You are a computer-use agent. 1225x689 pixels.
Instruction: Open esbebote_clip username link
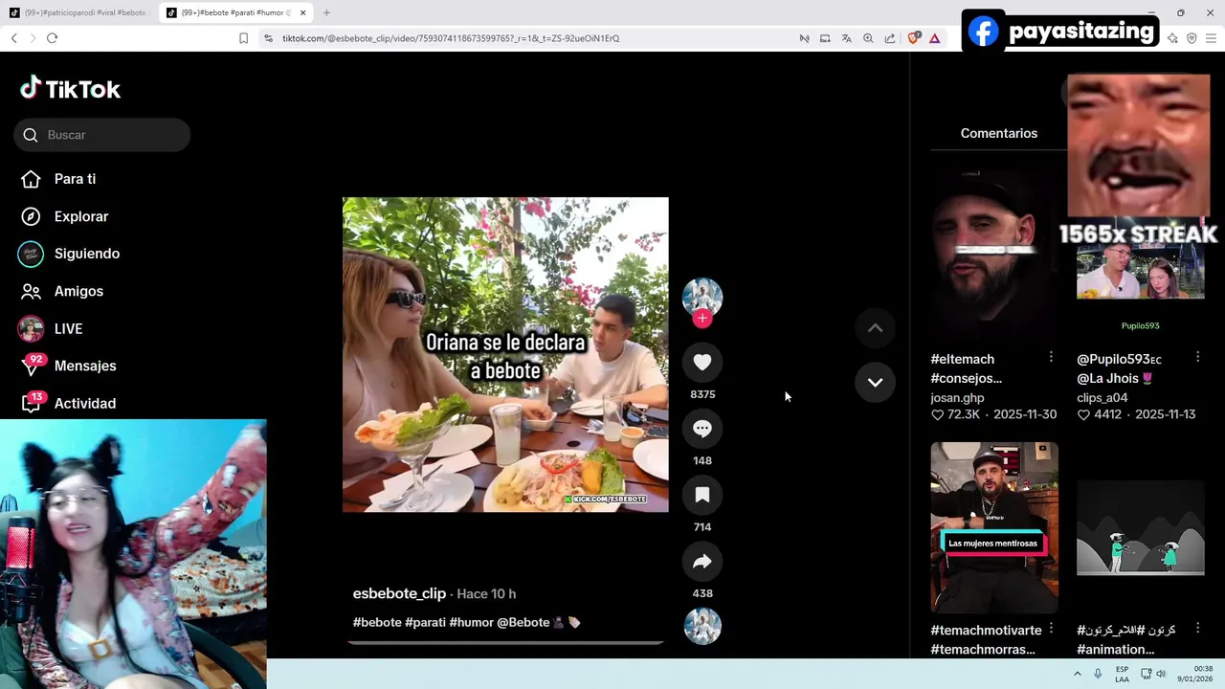click(399, 593)
